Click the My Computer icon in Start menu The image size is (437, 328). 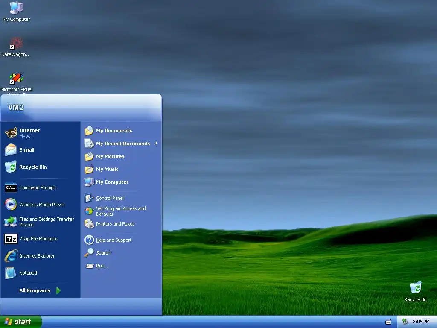(89, 182)
